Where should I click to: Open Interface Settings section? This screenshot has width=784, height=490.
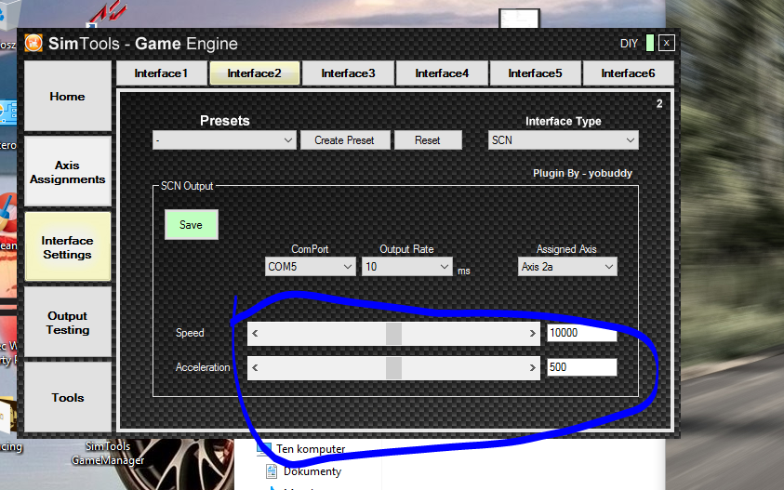point(68,247)
